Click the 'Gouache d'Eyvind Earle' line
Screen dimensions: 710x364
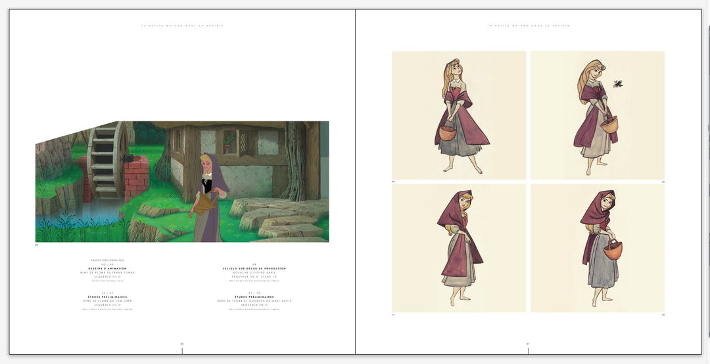coord(254,273)
